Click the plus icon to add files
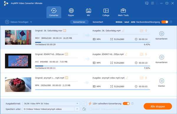Screen dimensions: 177x114 tap(7, 22)
